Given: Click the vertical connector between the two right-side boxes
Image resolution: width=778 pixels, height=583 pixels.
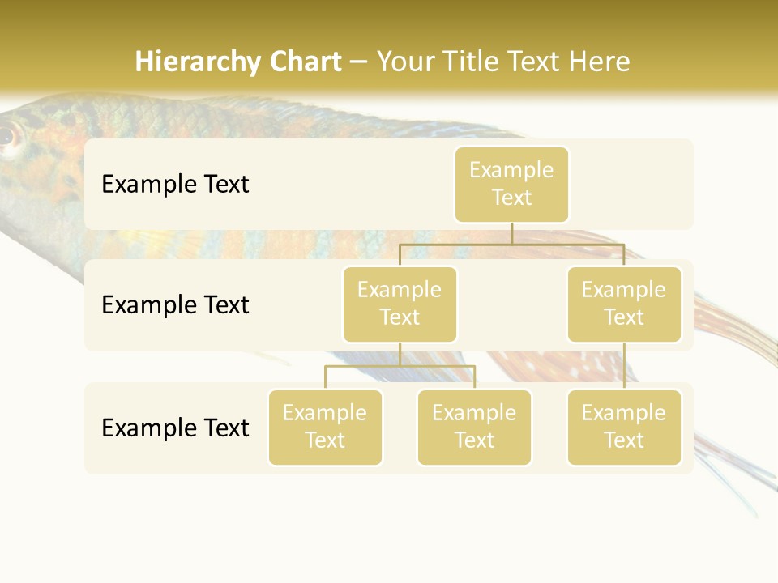Looking at the screenshot, I should (x=624, y=365).
